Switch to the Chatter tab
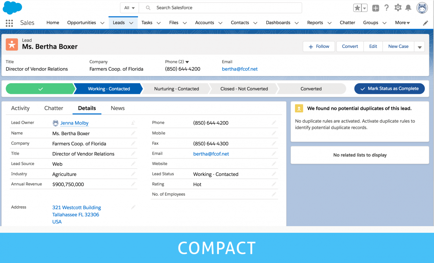This screenshot has height=263, width=434. [x=53, y=108]
